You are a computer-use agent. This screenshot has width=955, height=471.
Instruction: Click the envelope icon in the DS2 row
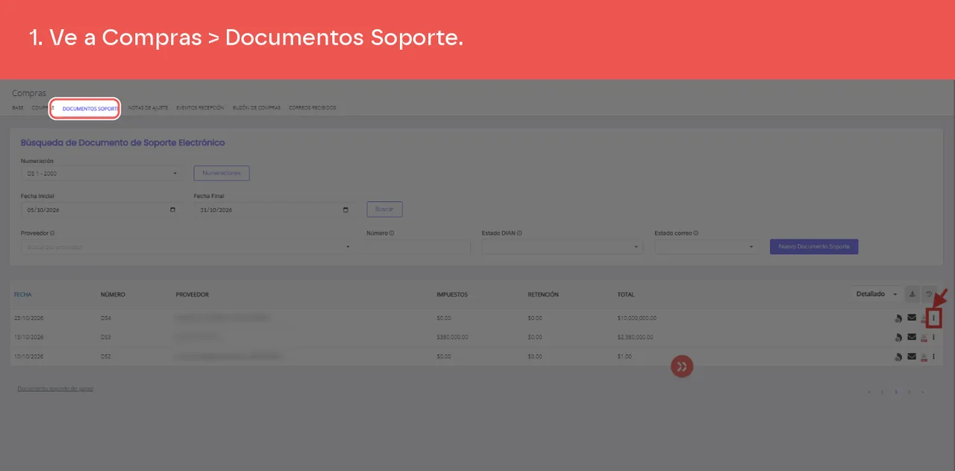(912, 357)
